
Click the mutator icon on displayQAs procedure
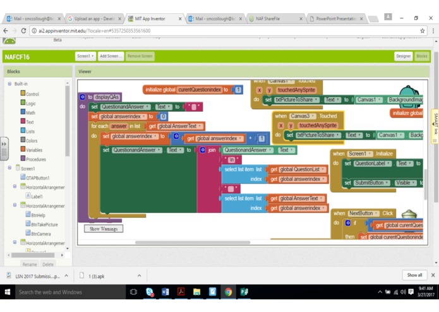coord(82,97)
